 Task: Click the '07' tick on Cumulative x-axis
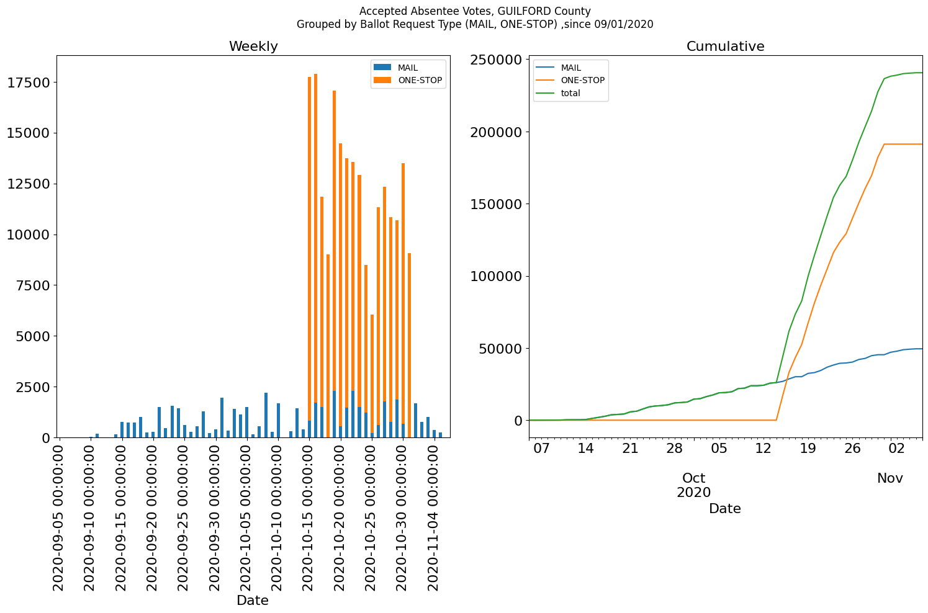point(542,448)
